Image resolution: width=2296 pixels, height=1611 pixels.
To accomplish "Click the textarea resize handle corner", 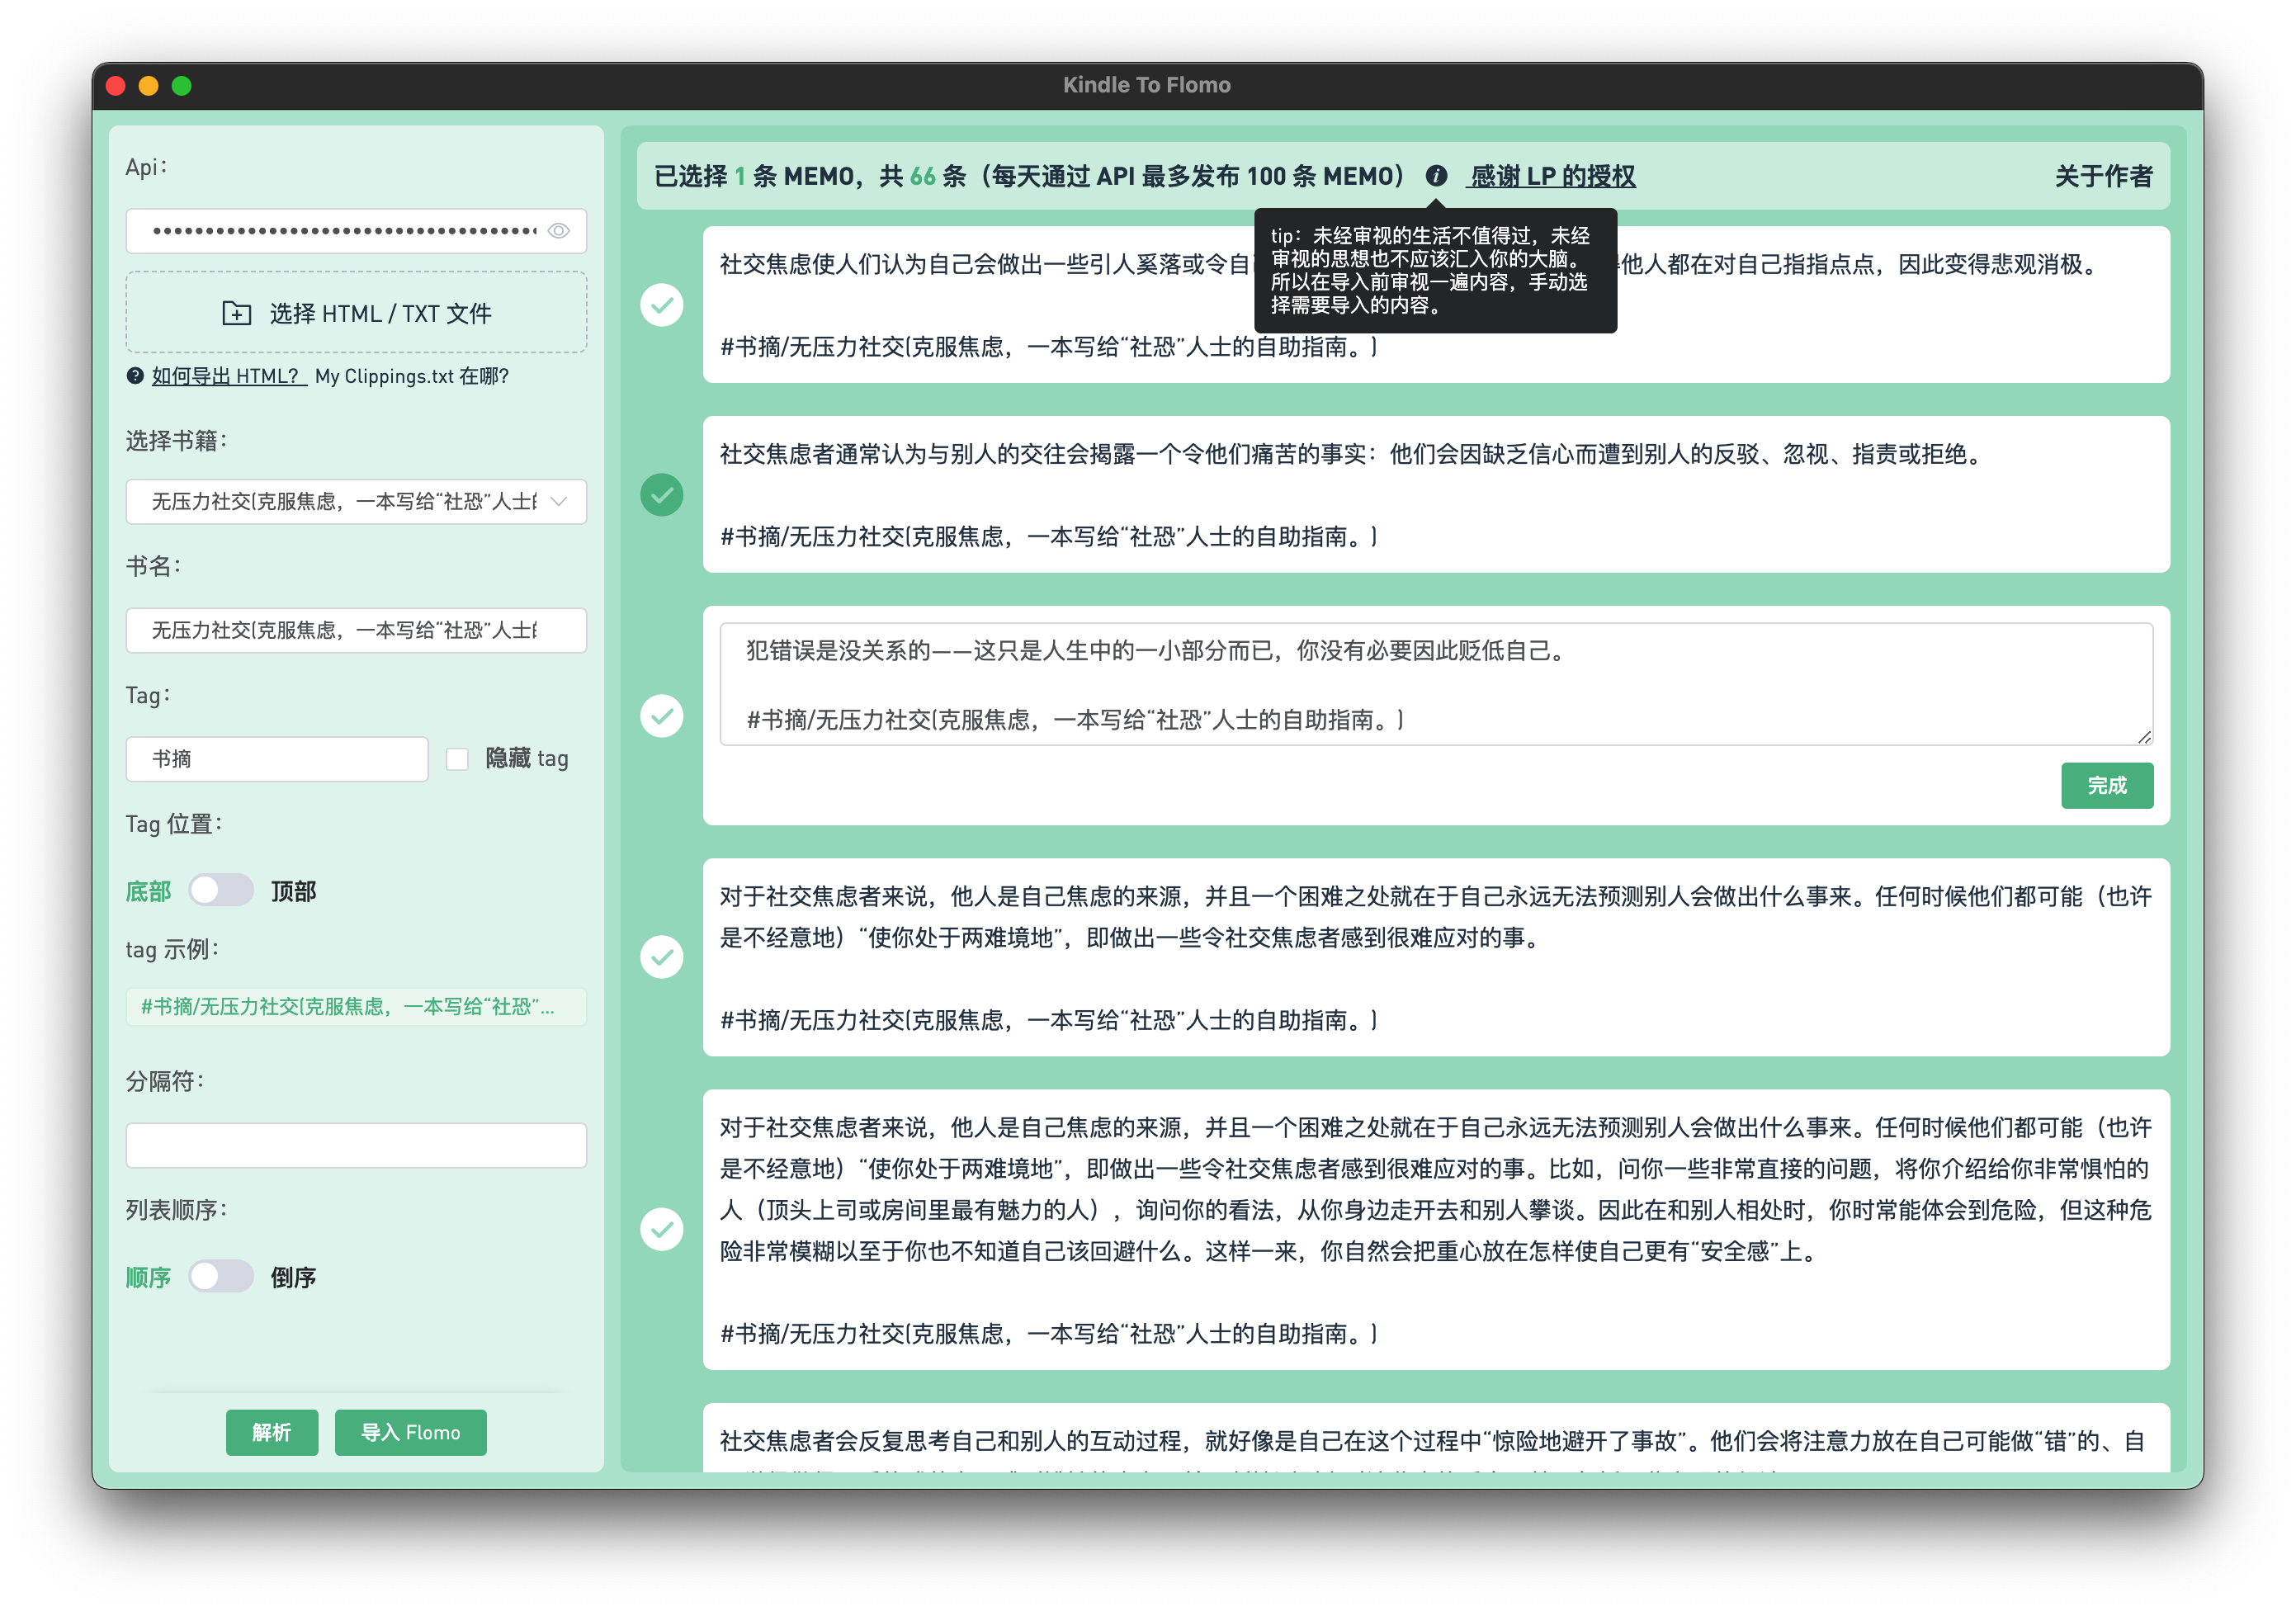I will (2144, 737).
